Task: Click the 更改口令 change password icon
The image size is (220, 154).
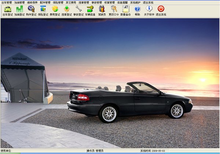Action: 114,11
